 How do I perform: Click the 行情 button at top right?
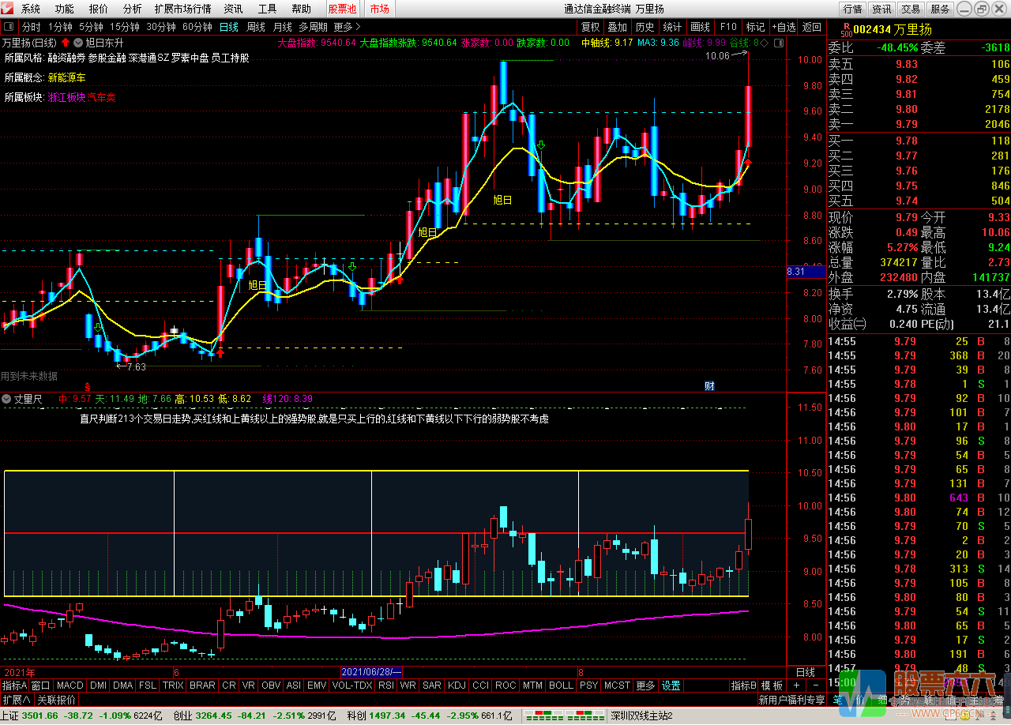[852, 9]
